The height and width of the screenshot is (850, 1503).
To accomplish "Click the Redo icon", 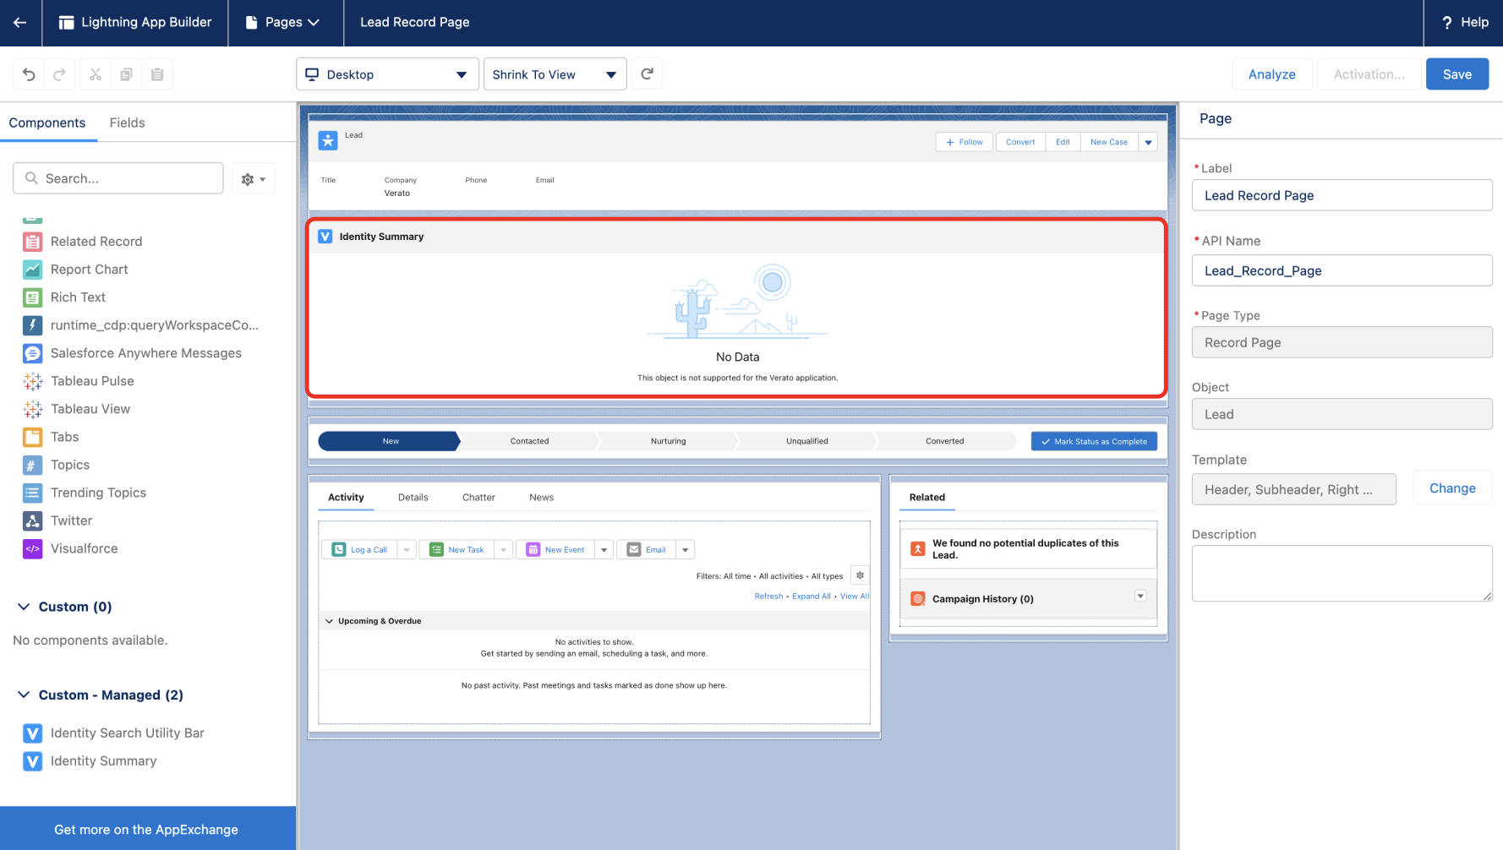I will 59,74.
